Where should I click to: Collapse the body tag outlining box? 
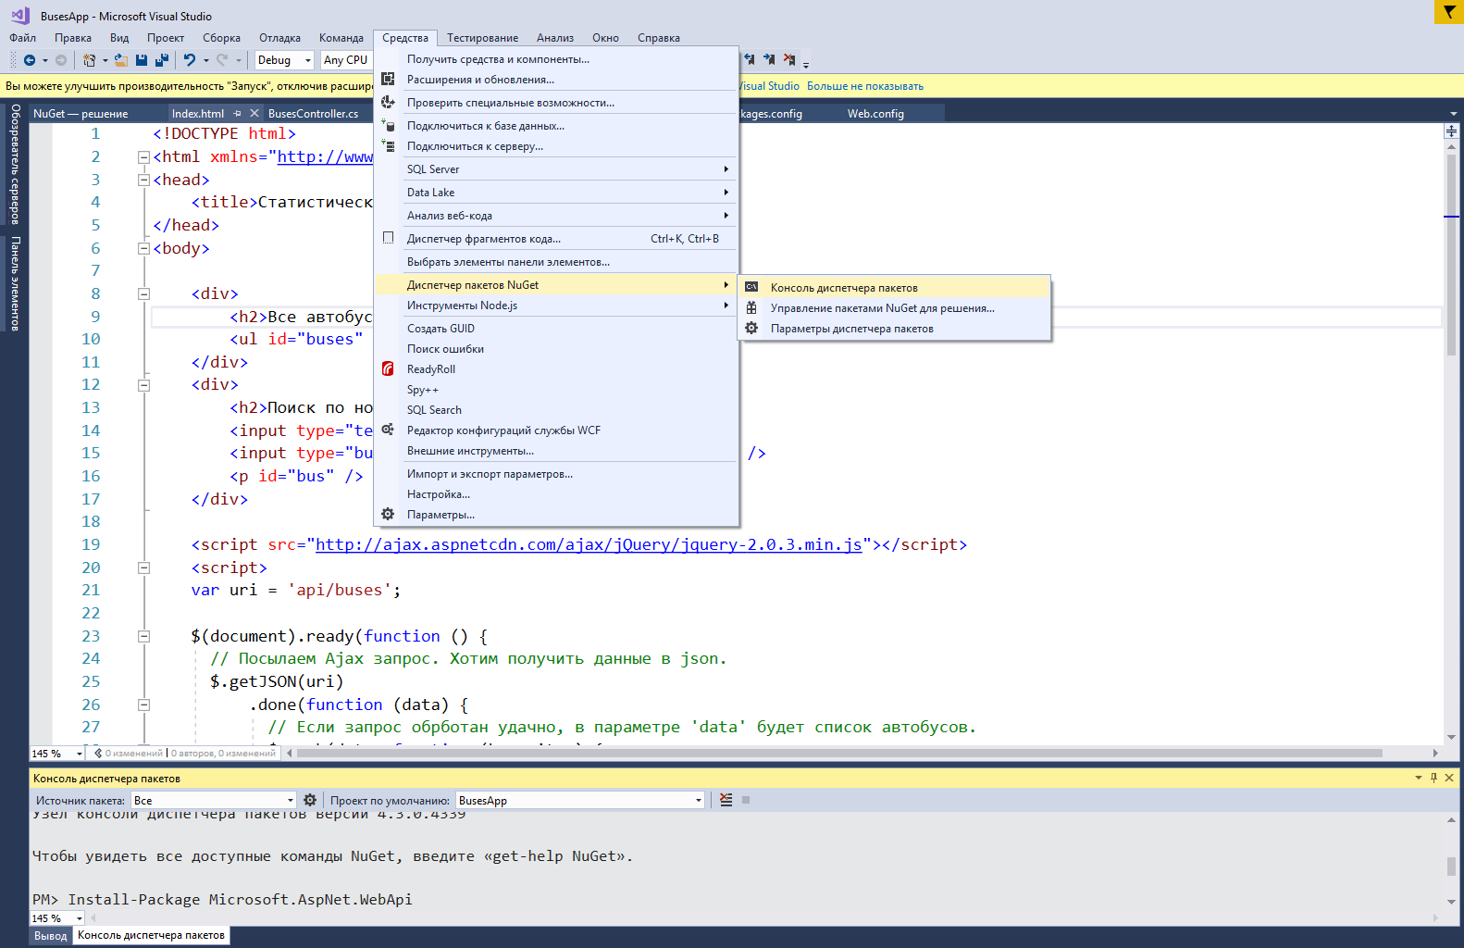click(x=144, y=248)
